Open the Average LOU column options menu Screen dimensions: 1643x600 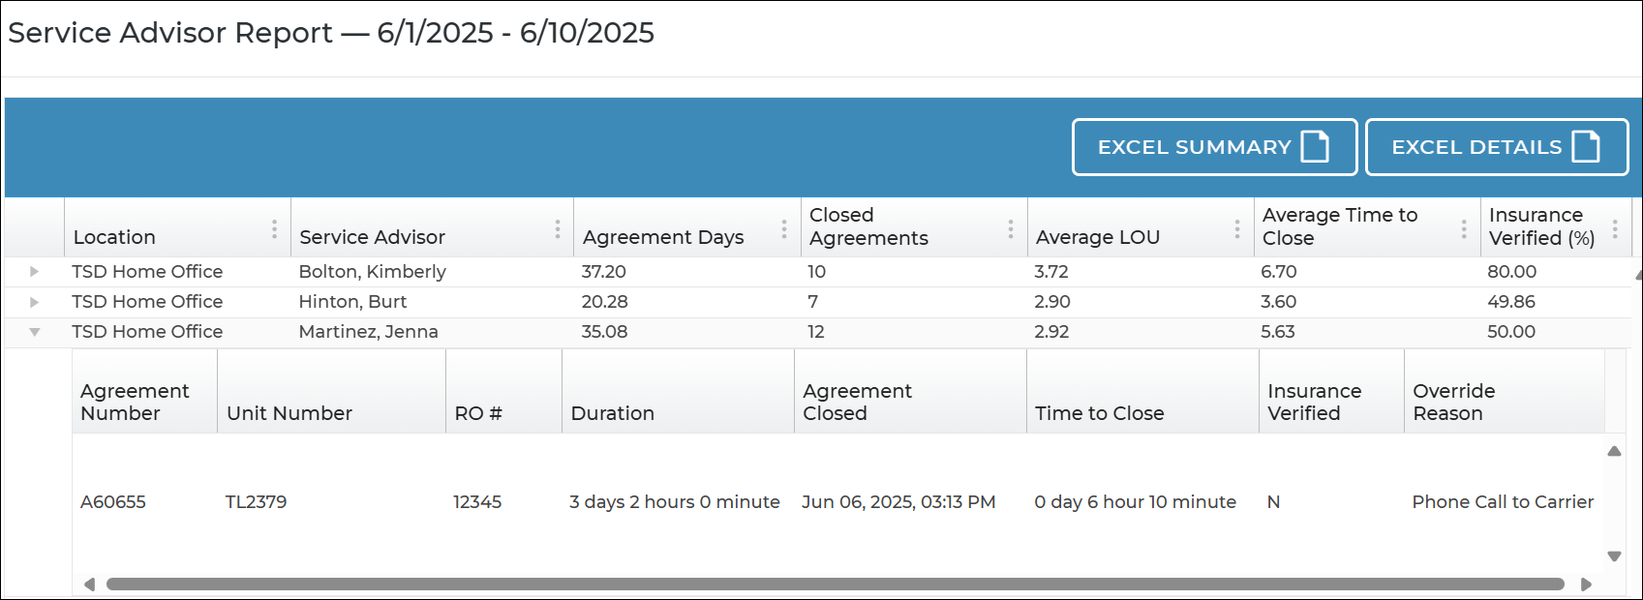(1237, 229)
